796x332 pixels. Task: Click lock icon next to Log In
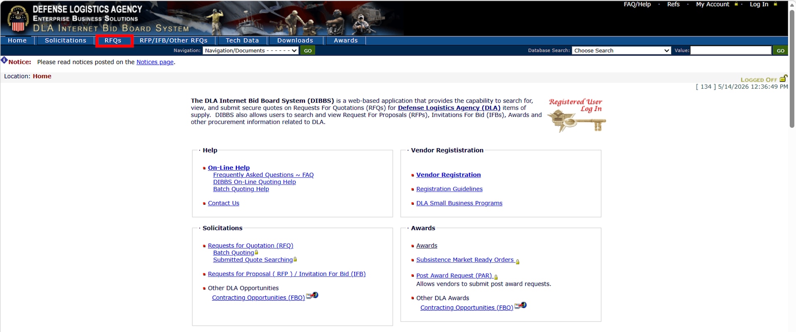pyautogui.click(x=775, y=4)
